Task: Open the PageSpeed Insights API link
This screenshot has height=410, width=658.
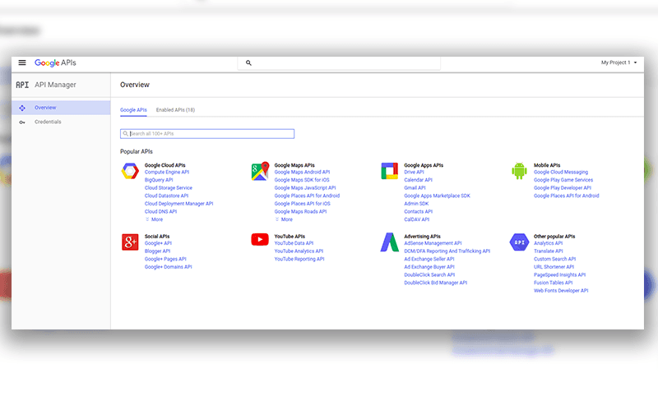Action: [560, 275]
